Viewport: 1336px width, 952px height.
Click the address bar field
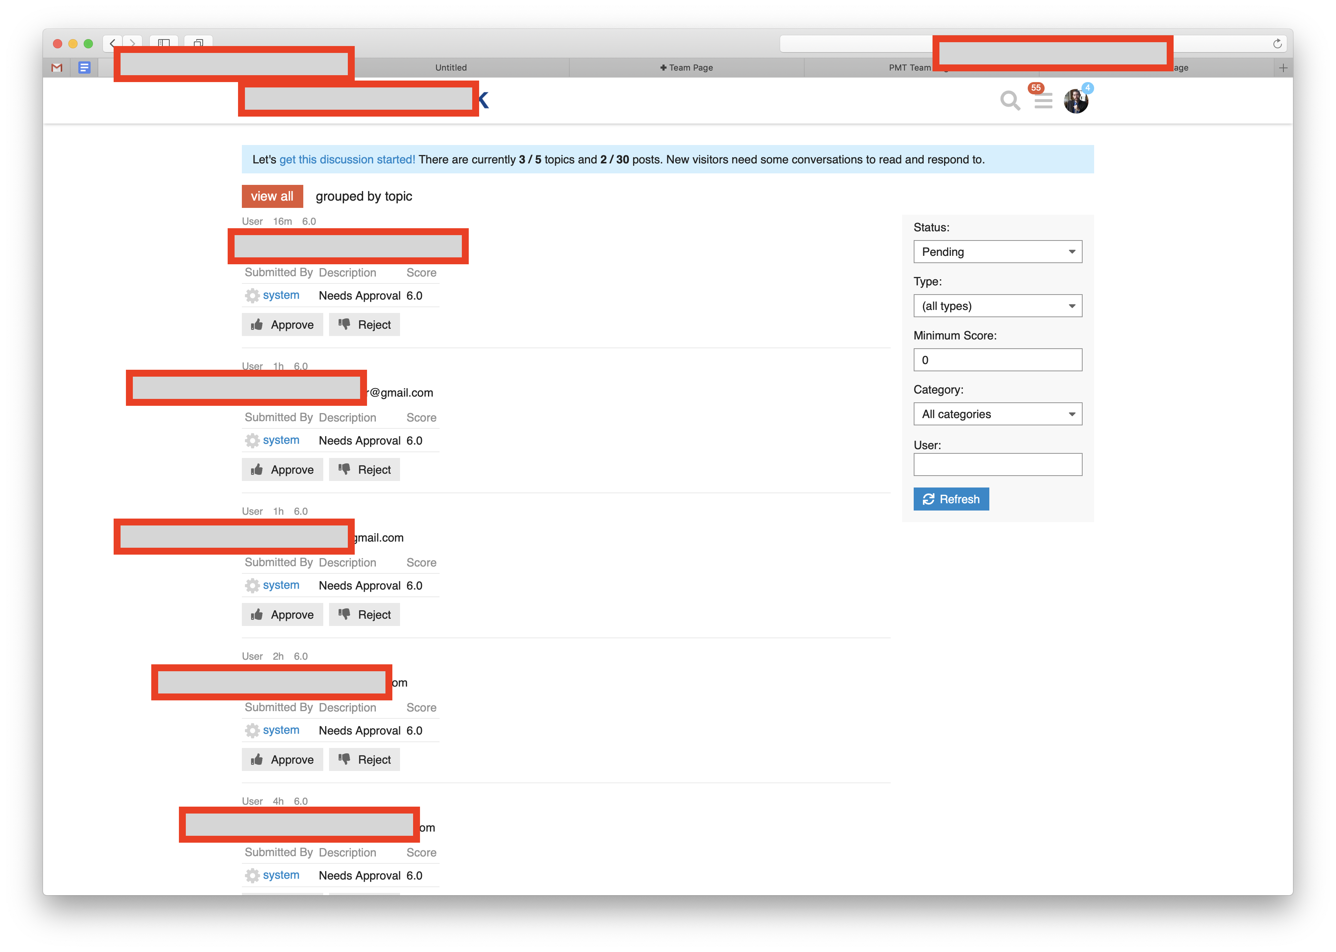(1033, 43)
